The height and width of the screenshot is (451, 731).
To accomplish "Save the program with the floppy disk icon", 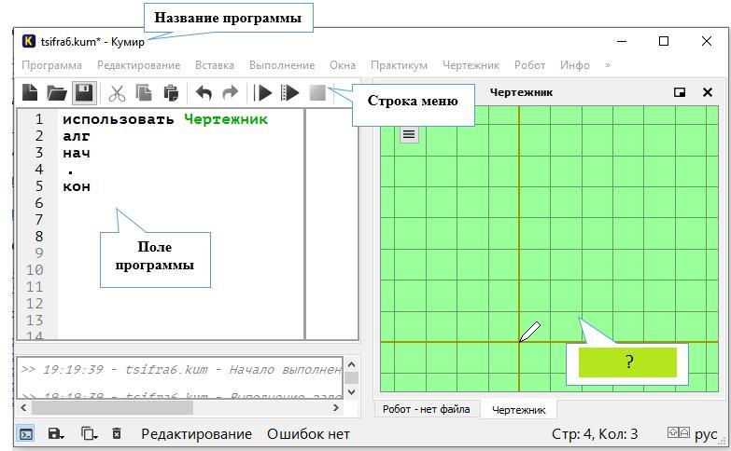I will [84, 92].
